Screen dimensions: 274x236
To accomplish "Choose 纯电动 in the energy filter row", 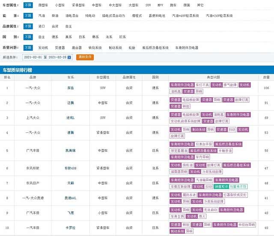I will click(x=90, y=15).
